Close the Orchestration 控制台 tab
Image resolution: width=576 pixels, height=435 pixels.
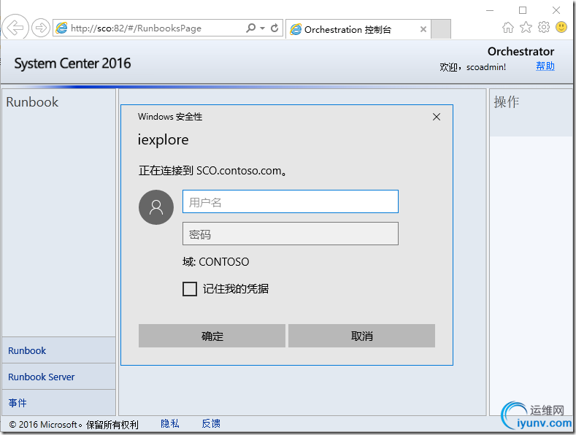pos(423,29)
